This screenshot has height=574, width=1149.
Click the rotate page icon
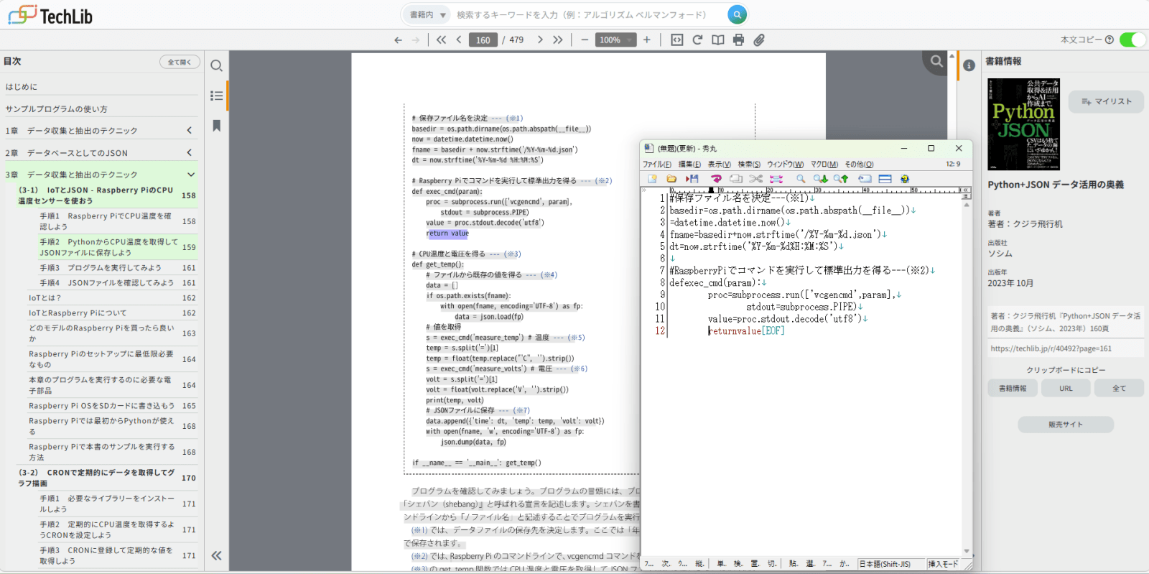697,40
